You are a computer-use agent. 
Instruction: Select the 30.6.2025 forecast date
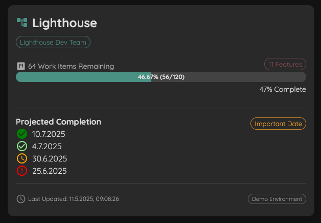pyautogui.click(x=50, y=159)
